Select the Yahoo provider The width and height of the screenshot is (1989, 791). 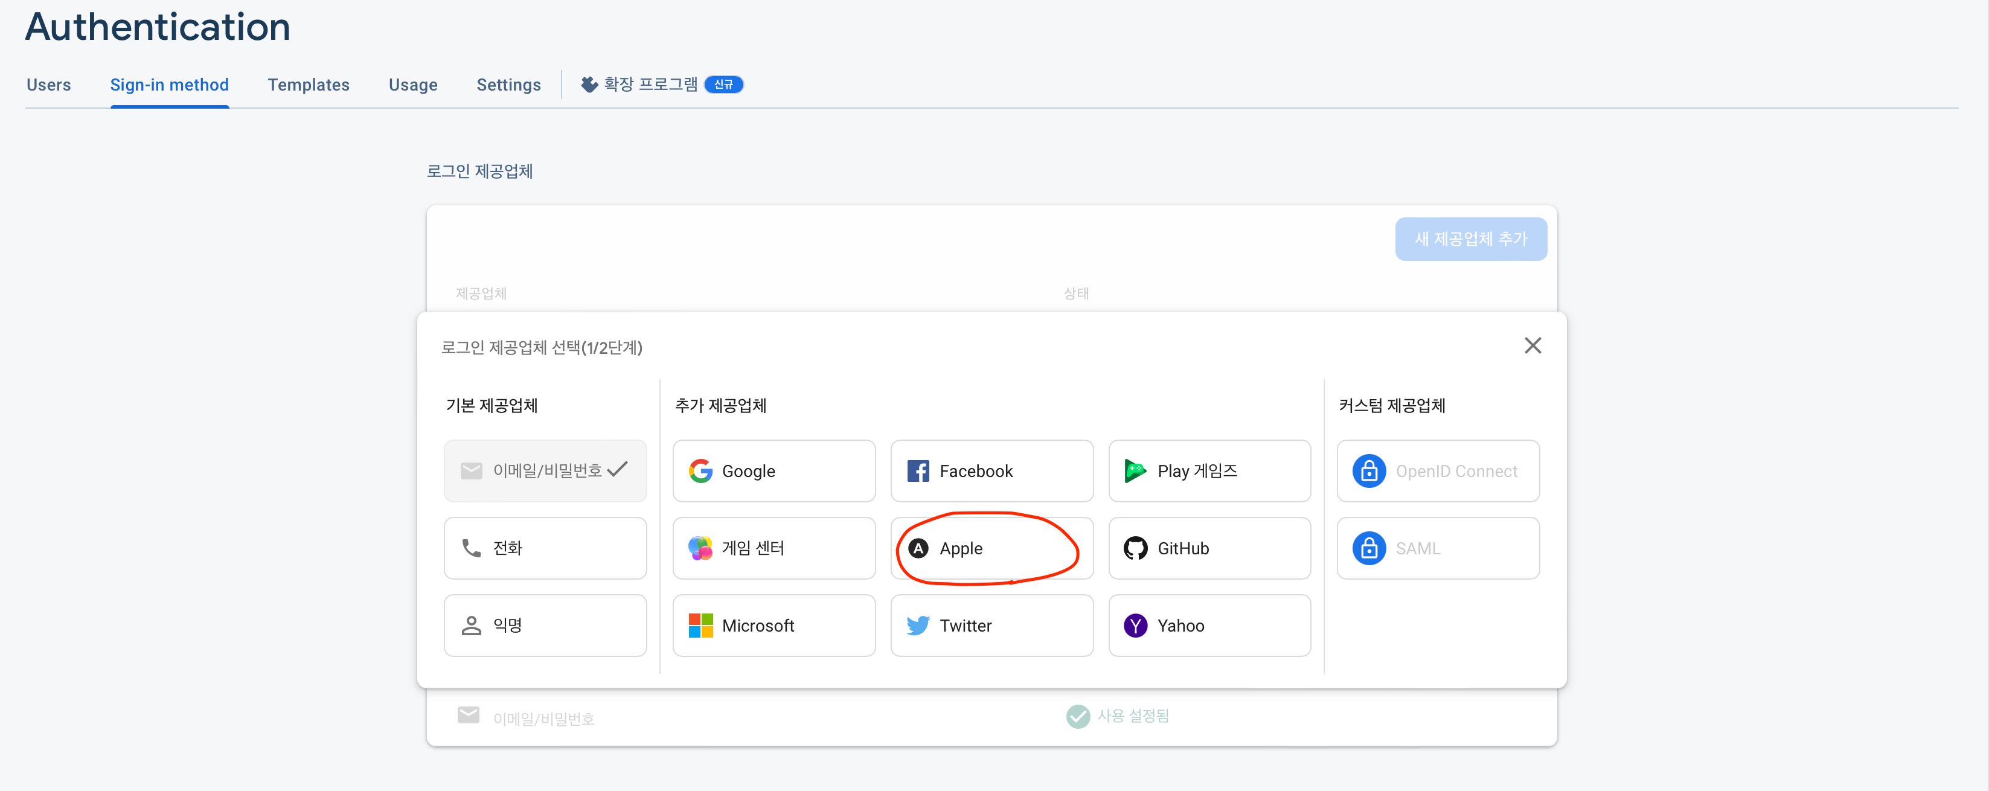[x=1209, y=625]
